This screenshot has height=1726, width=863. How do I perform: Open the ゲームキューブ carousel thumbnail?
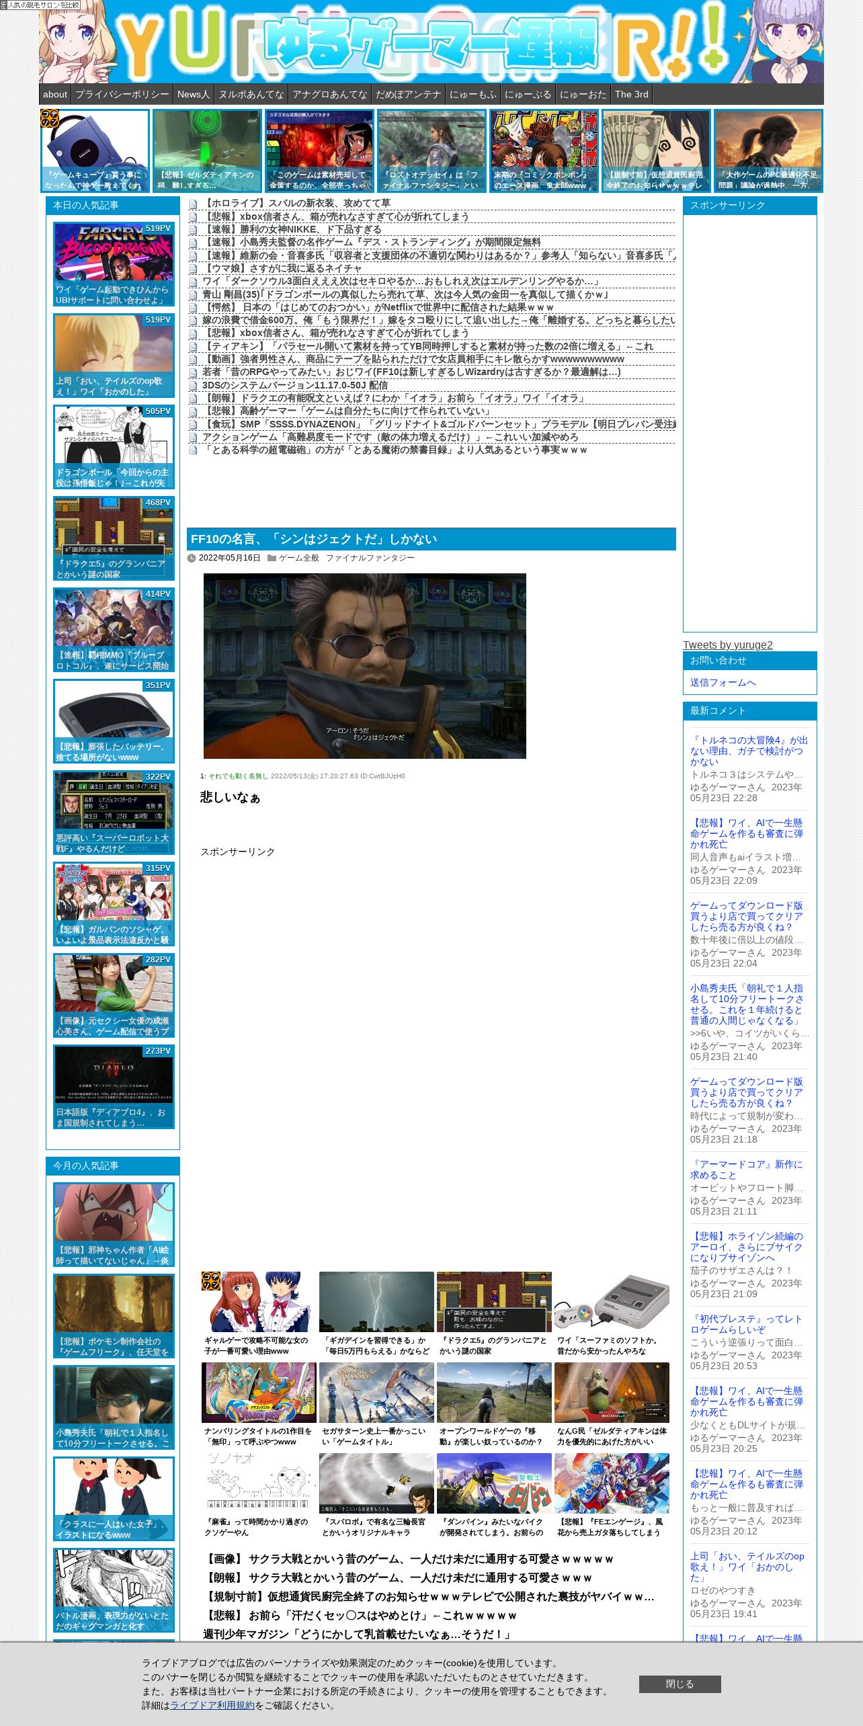coord(95,151)
